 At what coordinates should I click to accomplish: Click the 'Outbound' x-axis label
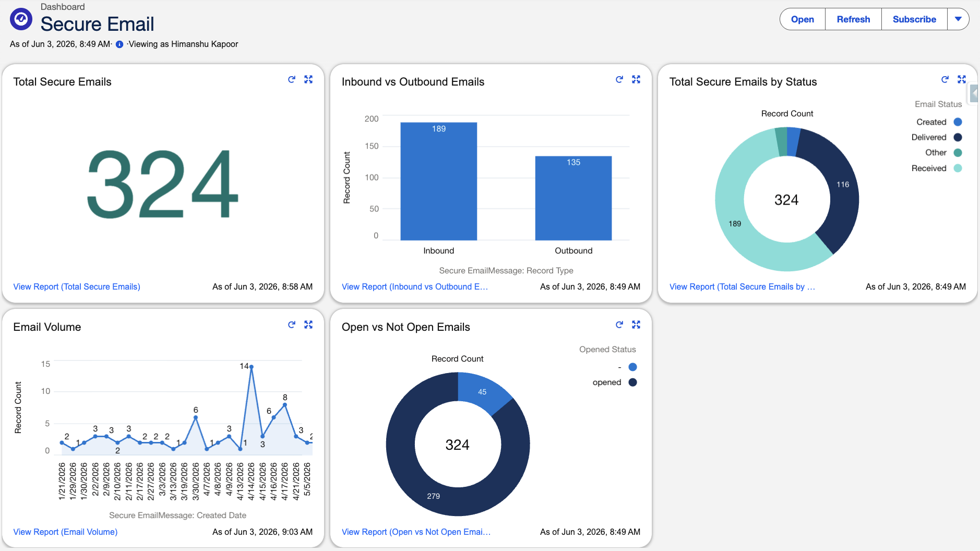[573, 251]
